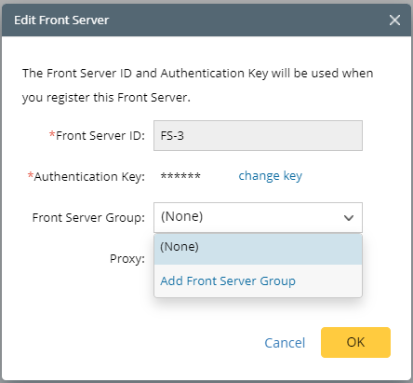Focus the Front Server ID field showing FS-3
The image size is (413, 383).
(258, 135)
